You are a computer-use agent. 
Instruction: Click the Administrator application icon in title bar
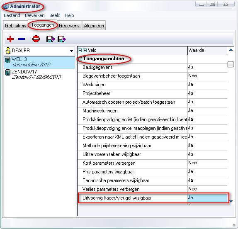coord(6,7)
